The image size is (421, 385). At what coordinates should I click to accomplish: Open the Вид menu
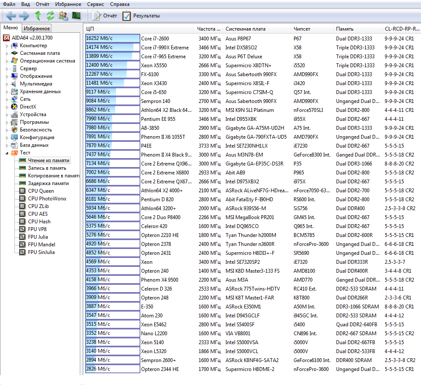pyautogui.click(x=25, y=4)
